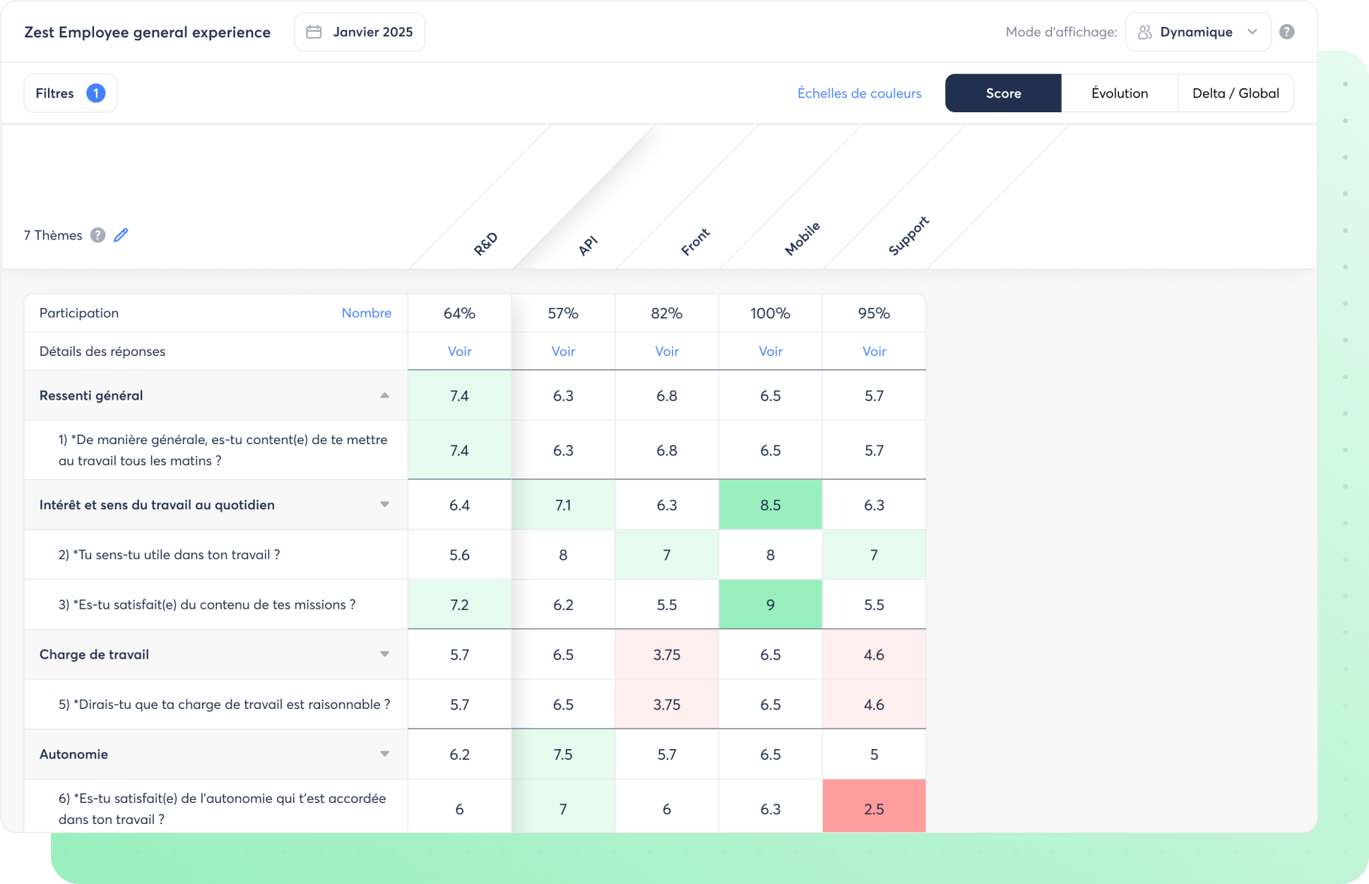Screen dimensions: 1369x884
Task: Select the Score view tab
Action: [x=1003, y=93]
